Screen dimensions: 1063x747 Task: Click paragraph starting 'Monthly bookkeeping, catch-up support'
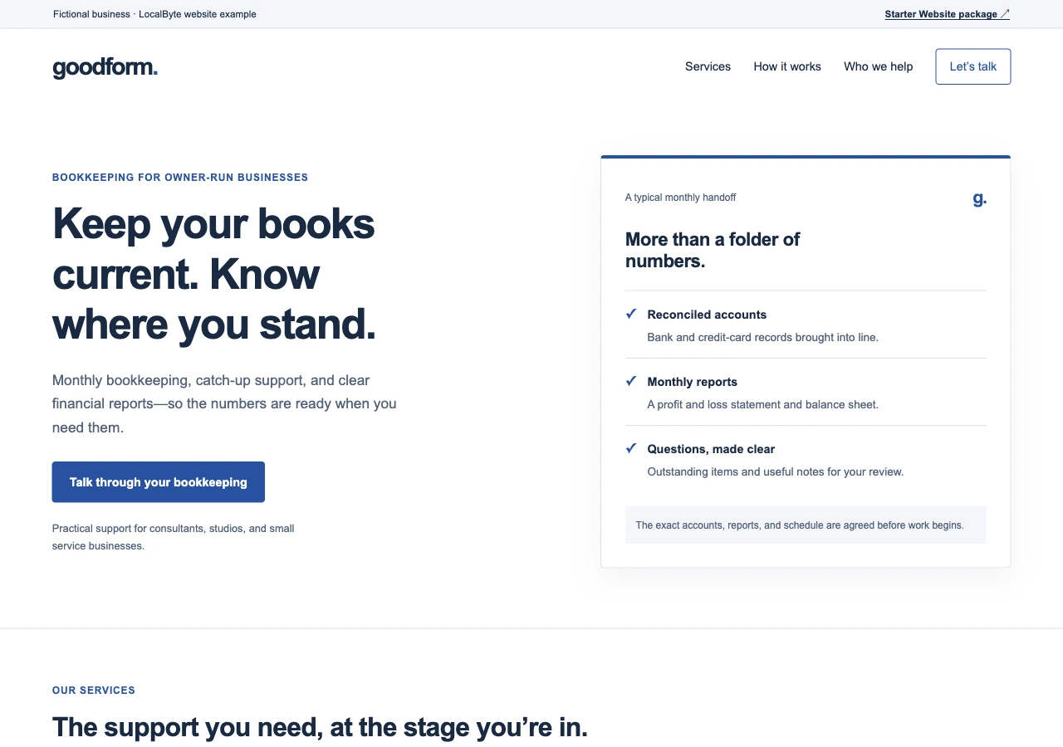tap(224, 404)
